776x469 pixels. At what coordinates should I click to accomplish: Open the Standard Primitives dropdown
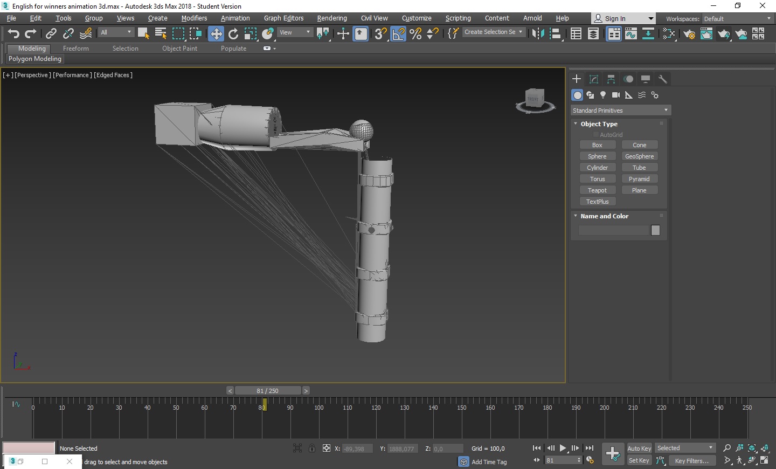tap(621, 111)
